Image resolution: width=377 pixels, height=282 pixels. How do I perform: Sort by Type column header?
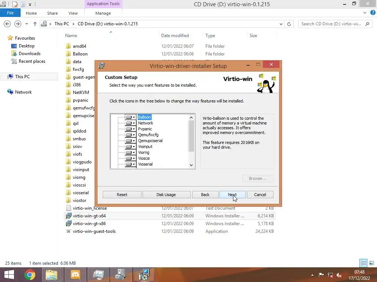coord(210,36)
